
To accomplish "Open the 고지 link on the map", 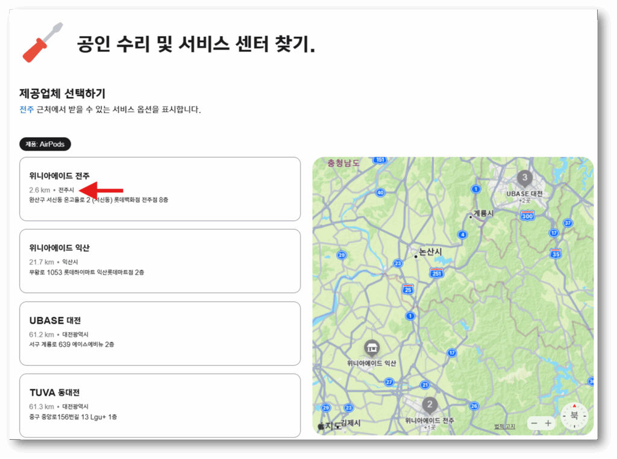I will pyautogui.click(x=512, y=425).
